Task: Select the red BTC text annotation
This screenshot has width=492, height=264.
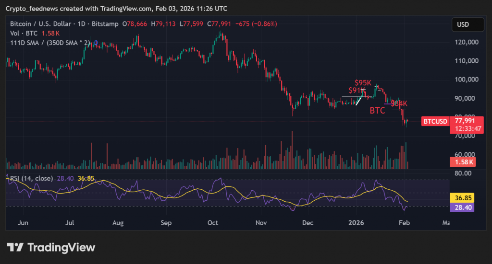Action: point(377,111)
